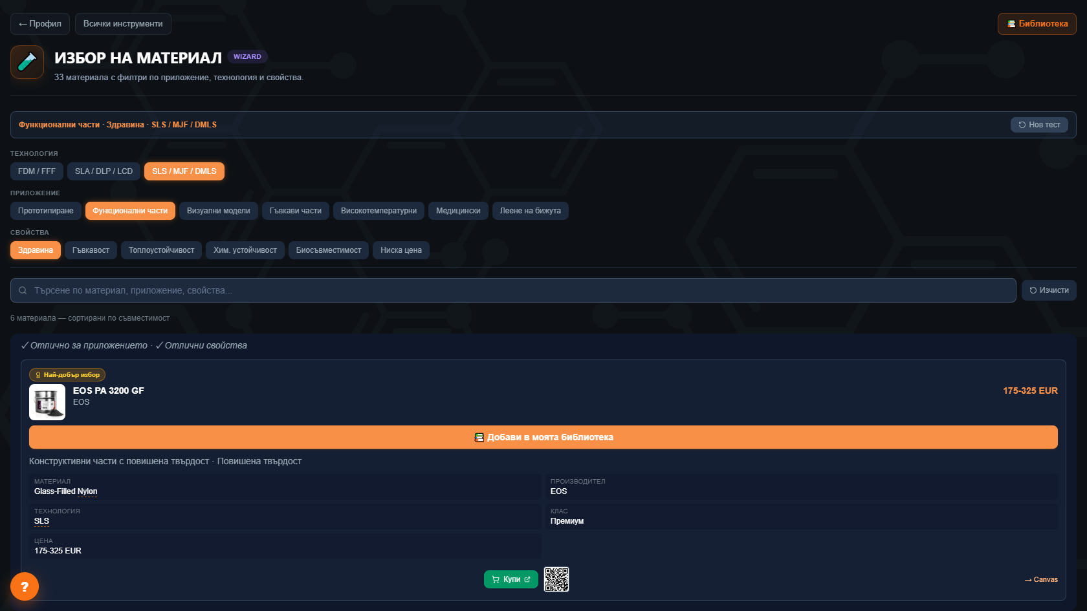This screenshot has height=611, width=1087.
Task: Open the orange help question mark bubble
Action: point(25,586)
